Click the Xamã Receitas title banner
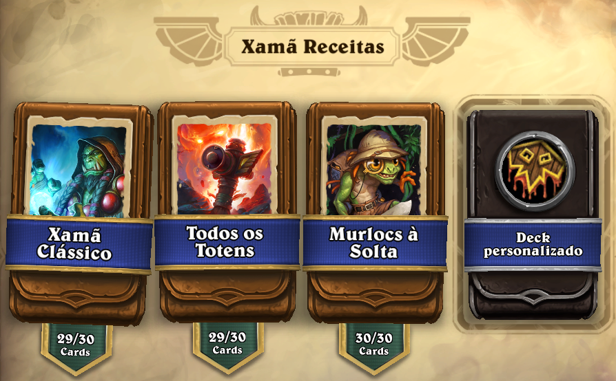 click(x=313, y=46)
